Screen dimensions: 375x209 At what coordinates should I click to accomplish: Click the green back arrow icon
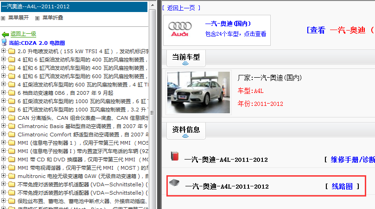5,34
